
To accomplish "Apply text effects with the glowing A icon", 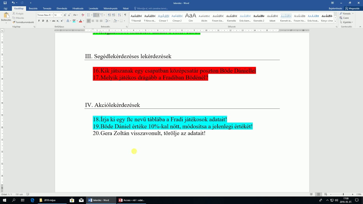I will [x=68, y=21].
